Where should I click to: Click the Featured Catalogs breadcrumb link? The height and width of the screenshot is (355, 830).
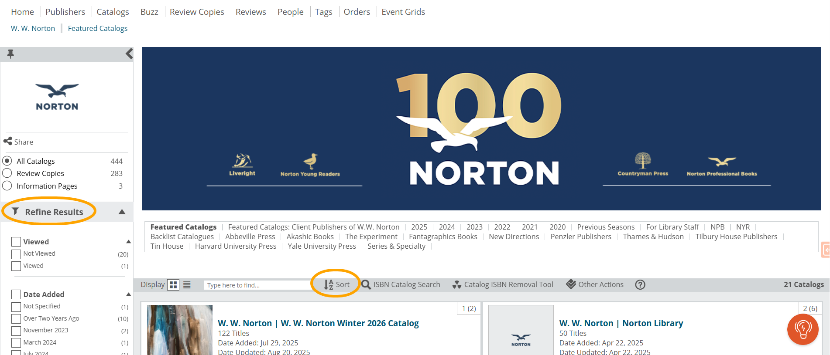(98, 28)
